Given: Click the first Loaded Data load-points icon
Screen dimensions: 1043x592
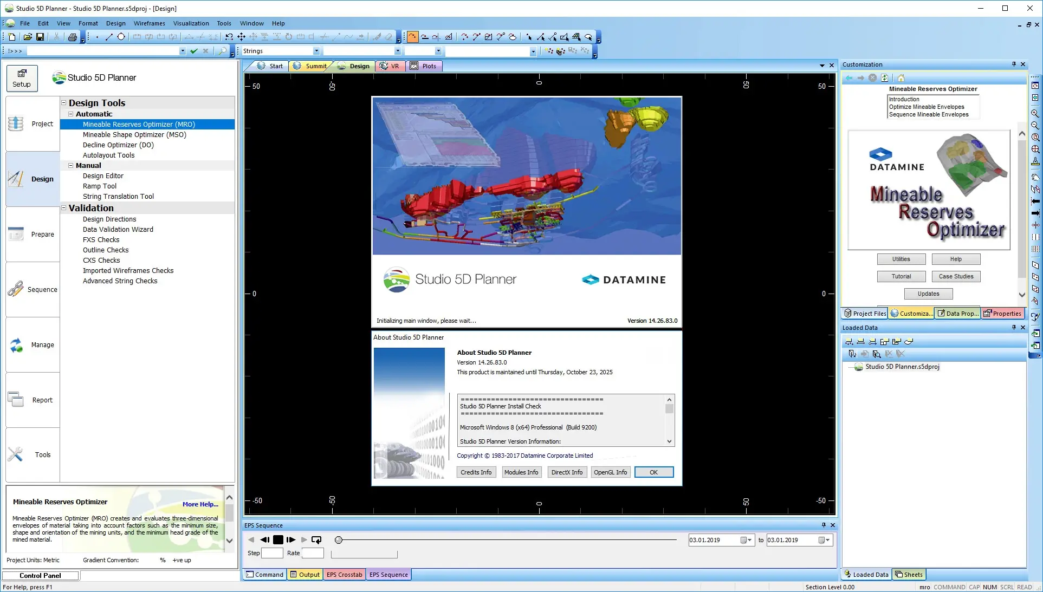Looking at the screenshot, I should pyautogui.click(x=849, y=342).
